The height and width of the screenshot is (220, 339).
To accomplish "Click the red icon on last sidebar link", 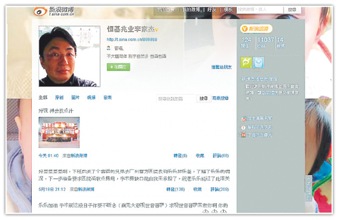I will (x=243, y=135).
